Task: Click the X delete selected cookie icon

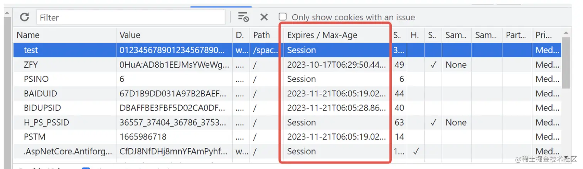Action: click(x=264, y=17)
